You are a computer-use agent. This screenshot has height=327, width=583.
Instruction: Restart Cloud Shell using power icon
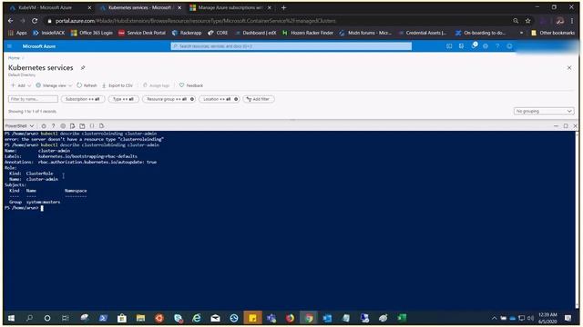click(44, 126)
